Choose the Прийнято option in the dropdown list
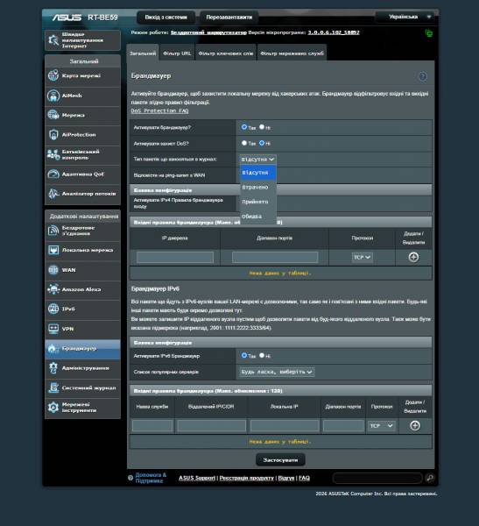This screenshot has height=526, width=479. click(257, 202)
